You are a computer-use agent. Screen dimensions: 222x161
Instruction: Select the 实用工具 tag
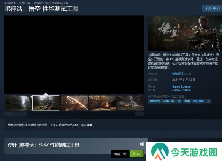(x=168, y=101)
